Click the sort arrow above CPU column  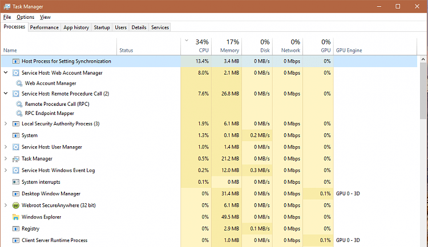coord(187,40)
